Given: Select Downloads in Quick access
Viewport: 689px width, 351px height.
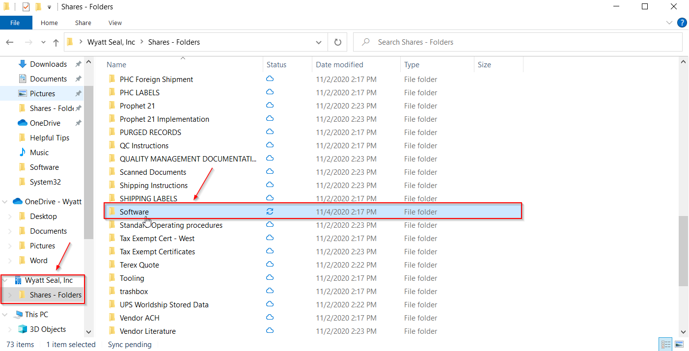Looking at the screenshot, I should pos(48,64).
